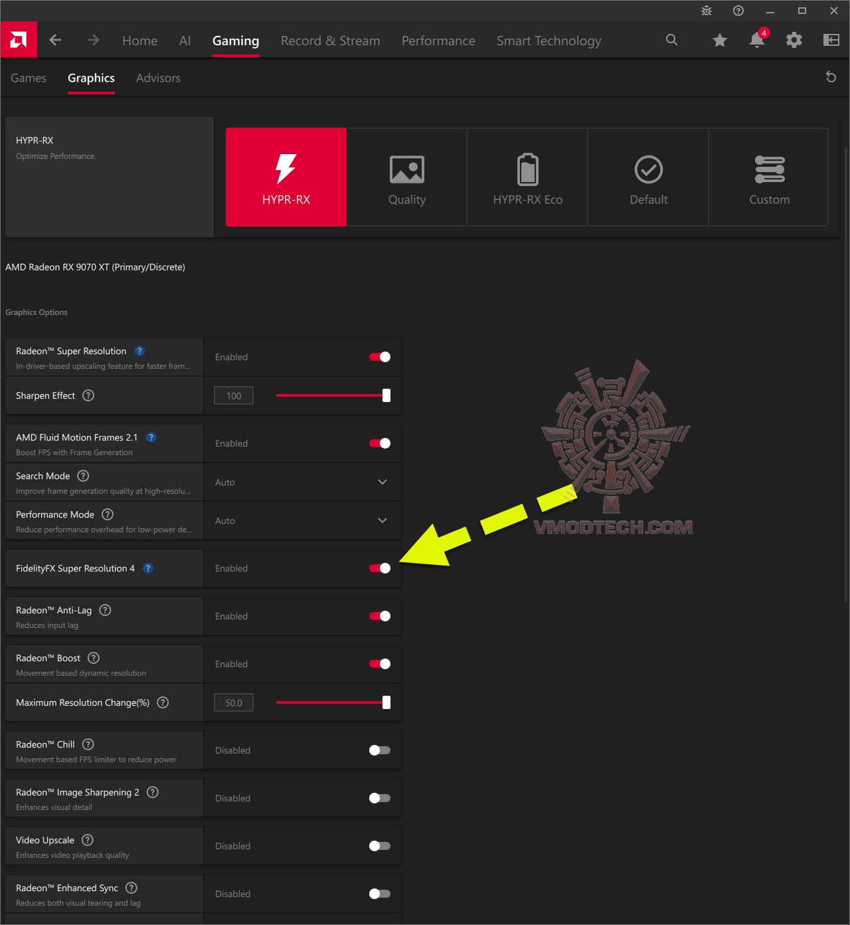Select the Default profile
The image size is (850, 925).
(x=649, y=177)
